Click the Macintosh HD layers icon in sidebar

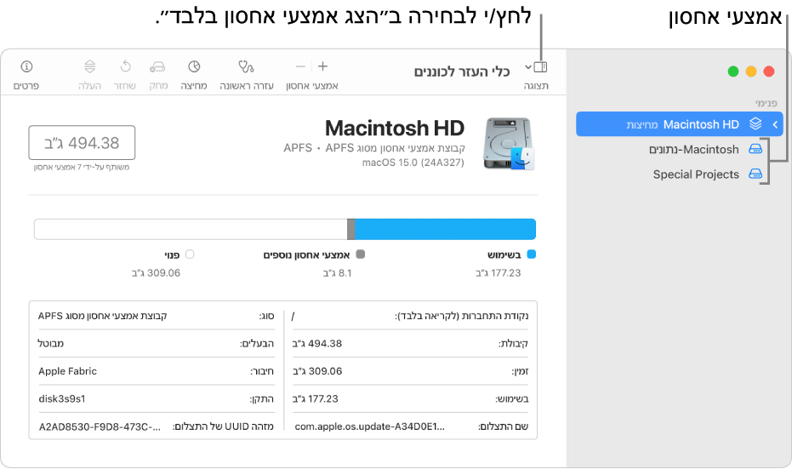coord(755,123)
